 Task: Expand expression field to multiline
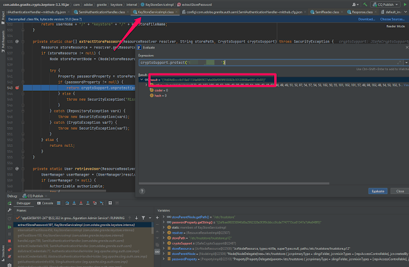(399, 63)
